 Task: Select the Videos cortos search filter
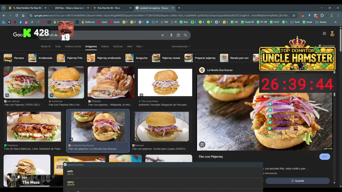73,46
